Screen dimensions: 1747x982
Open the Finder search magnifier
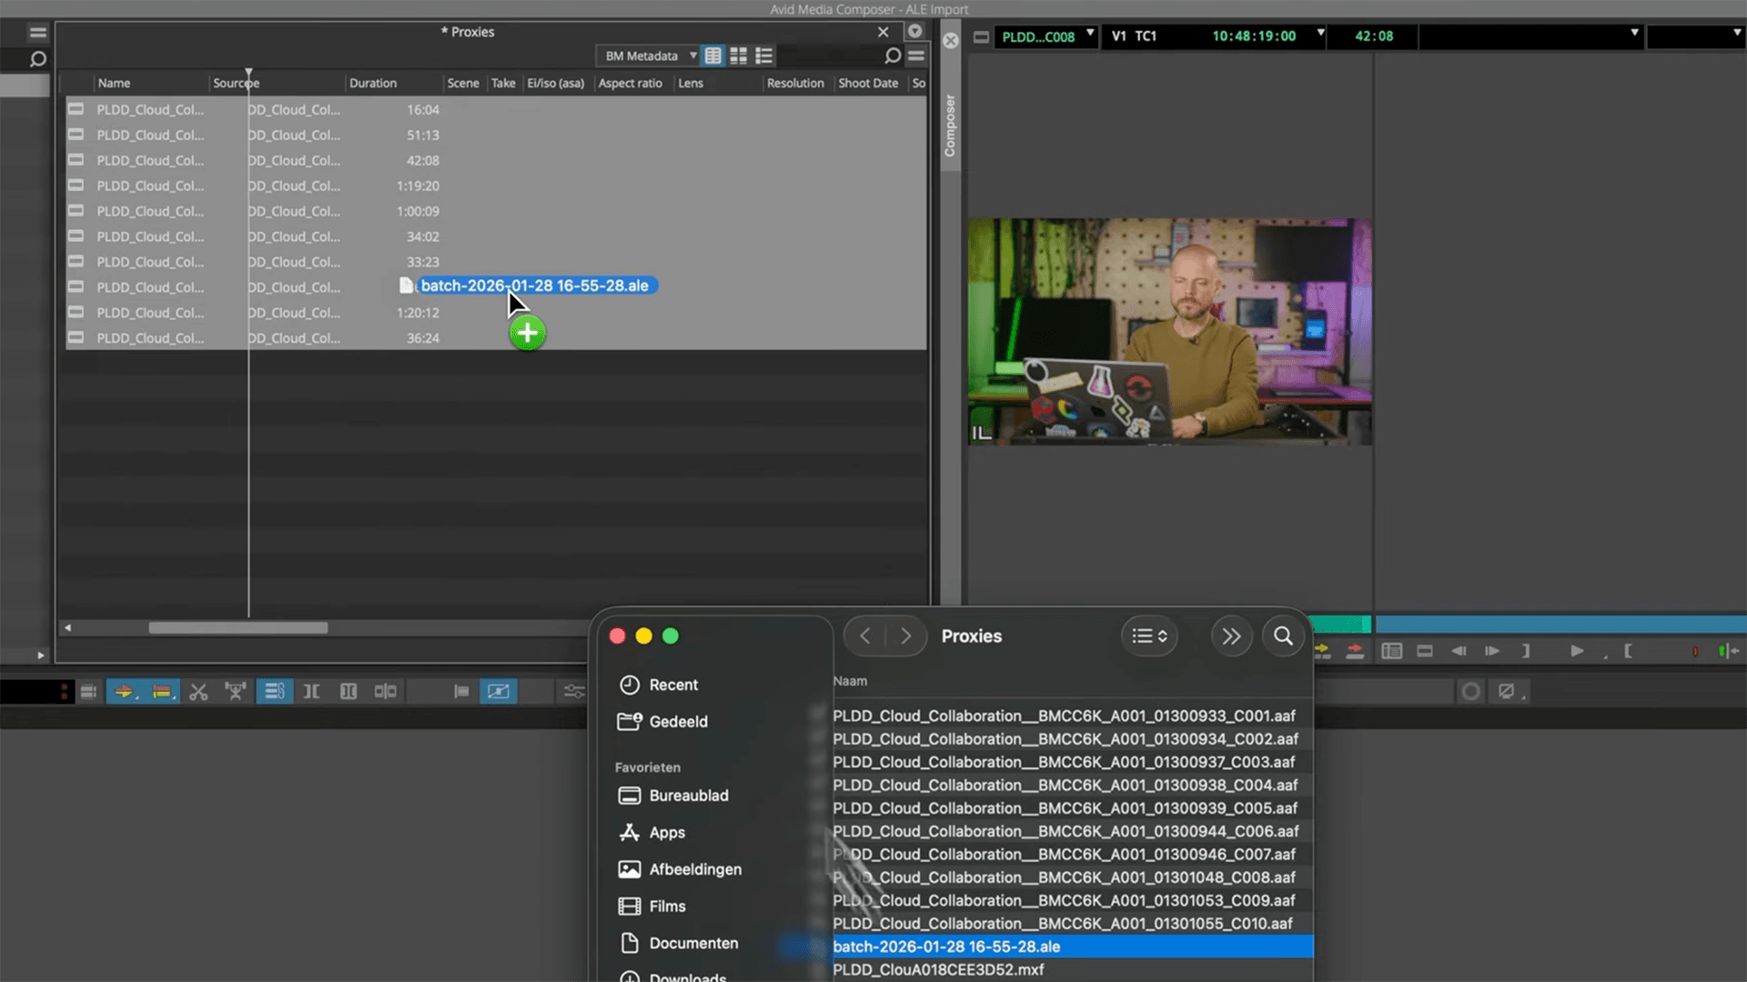(1283, 636)
